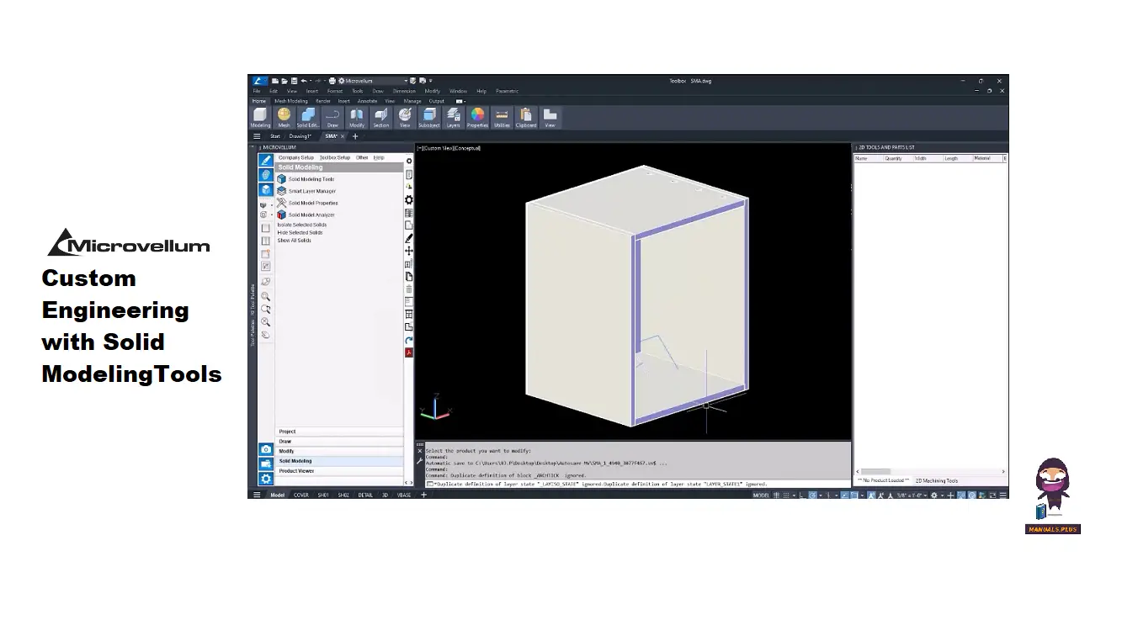The image size is (1122, 620).
Task: Open the Layers ribbon panel
Action: [x=454, y=118]
